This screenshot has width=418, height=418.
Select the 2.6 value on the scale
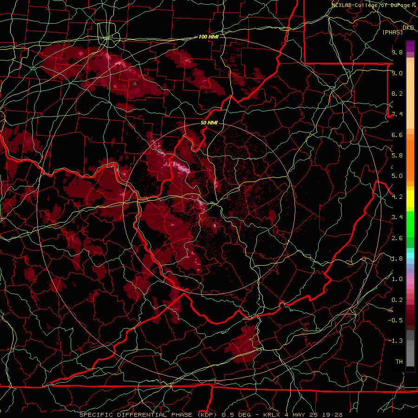click(397, 238)
